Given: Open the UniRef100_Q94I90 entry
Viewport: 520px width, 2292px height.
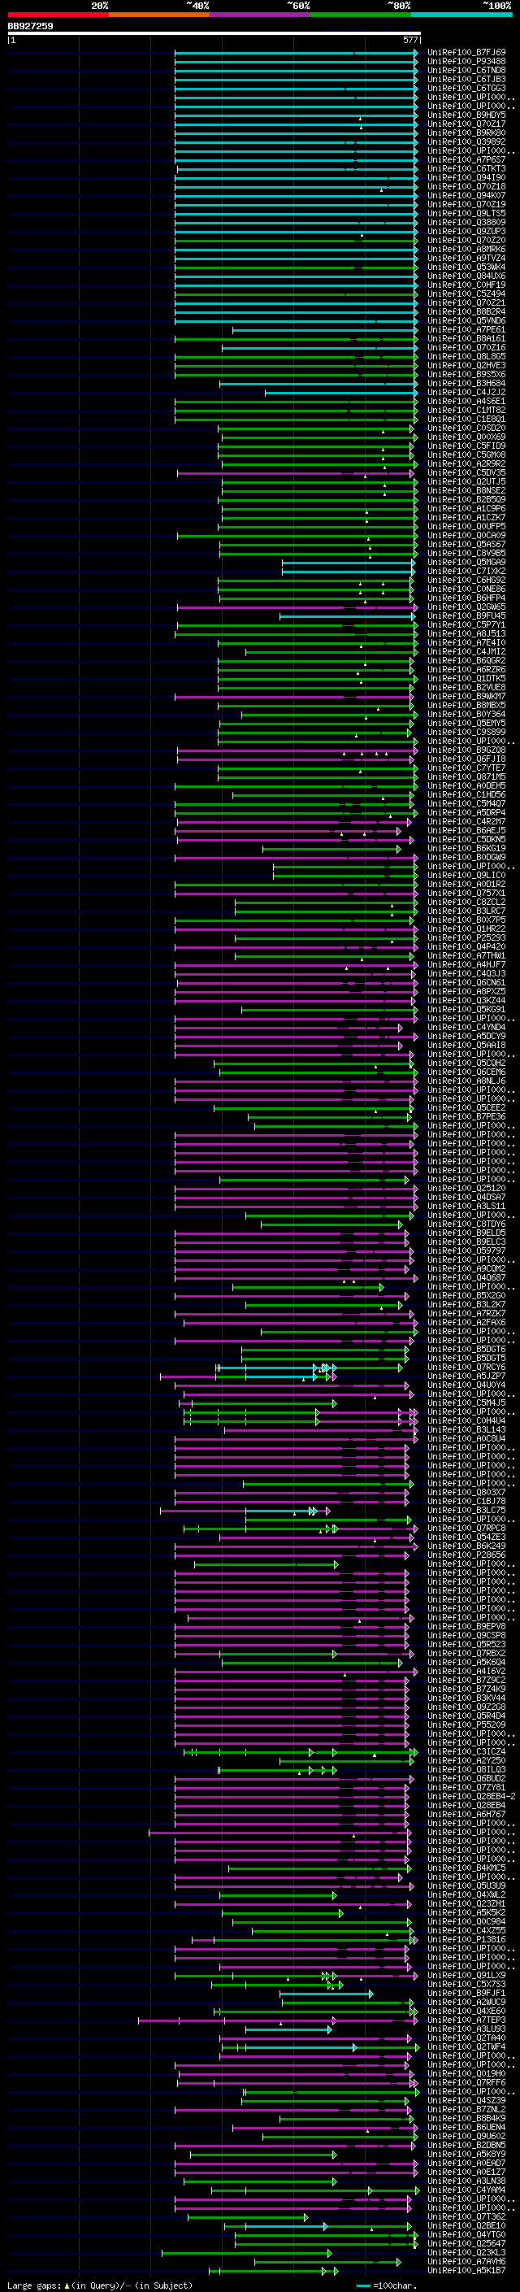Looking at the screenshot, I should click(466, 177).
